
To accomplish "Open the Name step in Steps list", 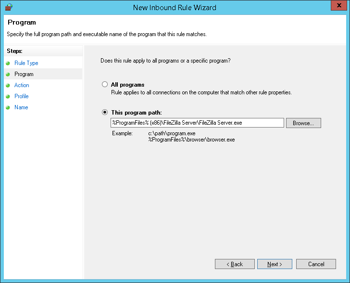I will tap(21, 107).
